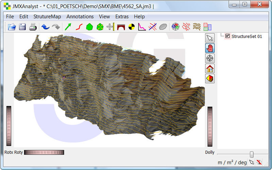
Task: Open the Annotations menu
Action: pos(80,17)
